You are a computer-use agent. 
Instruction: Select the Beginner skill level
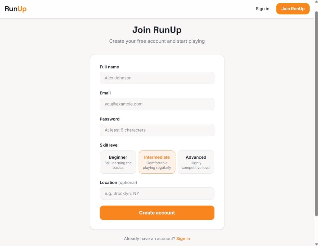pos(118,162)
